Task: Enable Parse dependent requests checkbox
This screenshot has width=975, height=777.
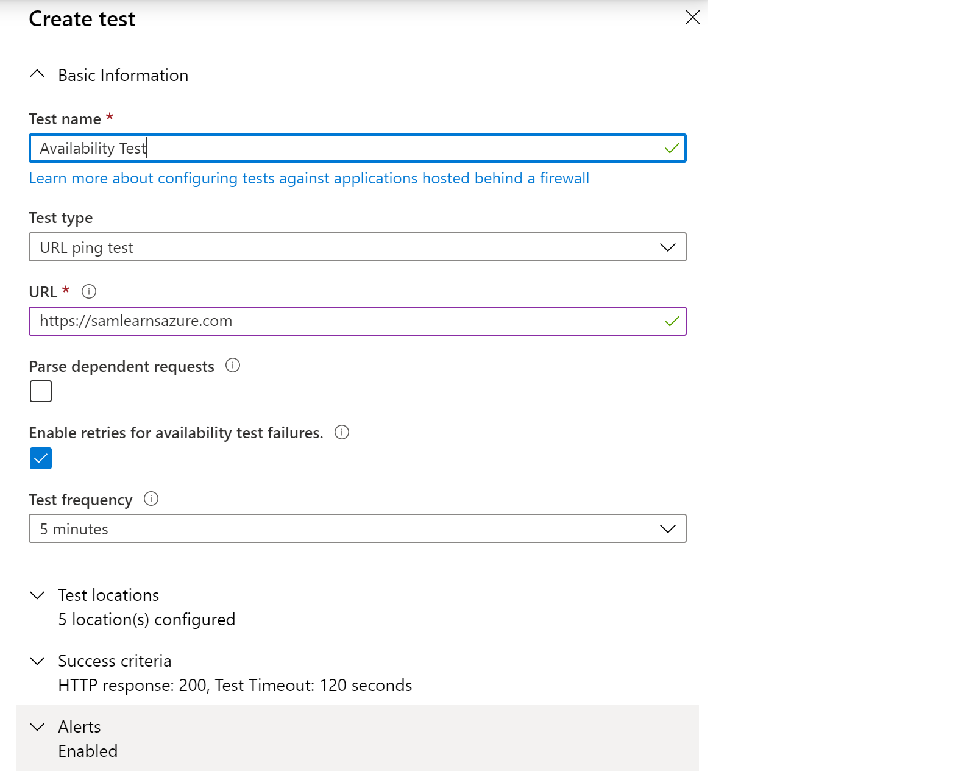Action: point(41,391)
